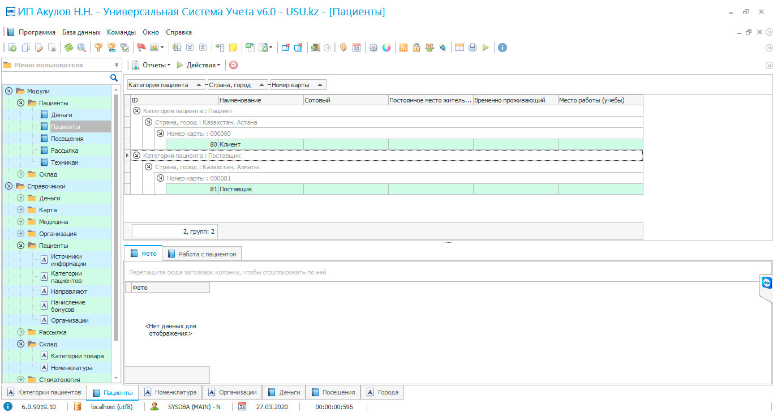Click the Copy record toolbar icon

point(25,48)
